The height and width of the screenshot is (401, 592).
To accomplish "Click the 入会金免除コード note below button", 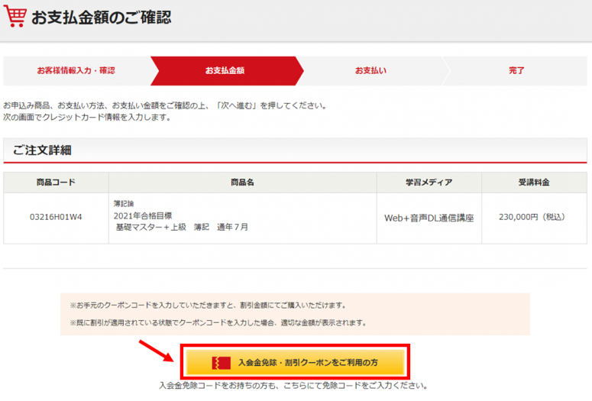I will (293, 385).
